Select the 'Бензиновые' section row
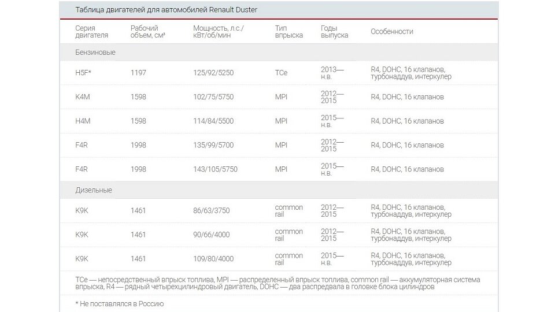555x312 pixels. 279,53
